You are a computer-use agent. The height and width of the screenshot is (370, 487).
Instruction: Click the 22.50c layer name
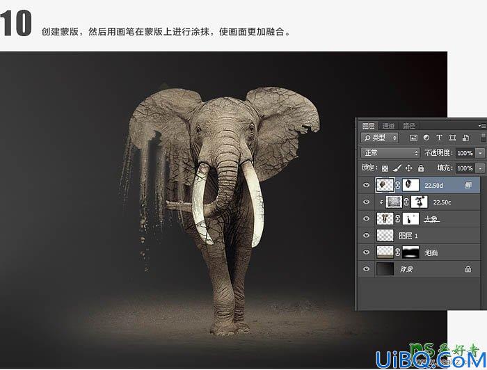442,202
